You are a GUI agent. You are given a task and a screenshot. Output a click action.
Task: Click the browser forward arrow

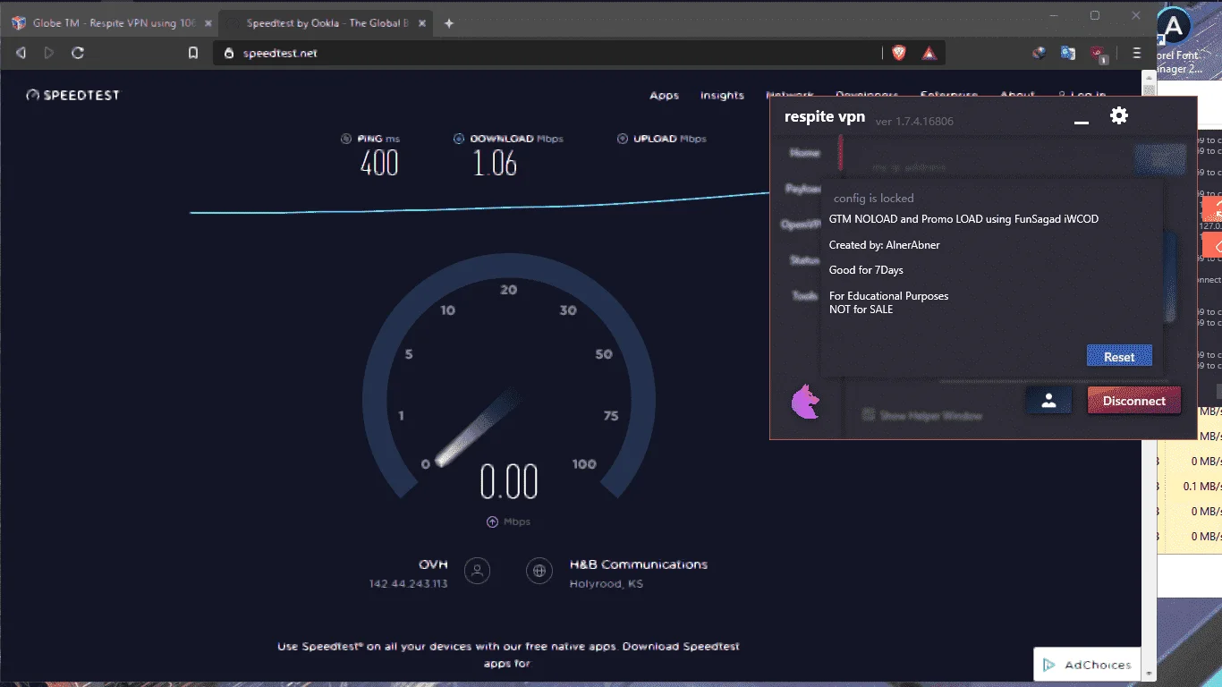[48, 53]
